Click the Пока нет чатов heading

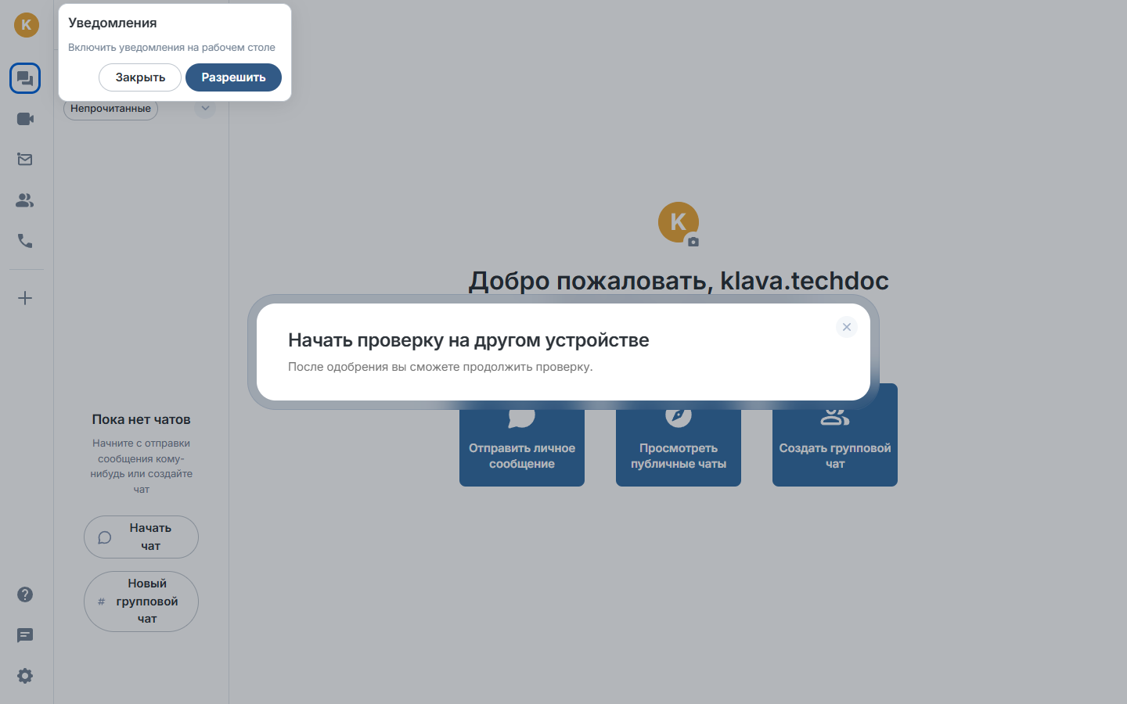141,420
